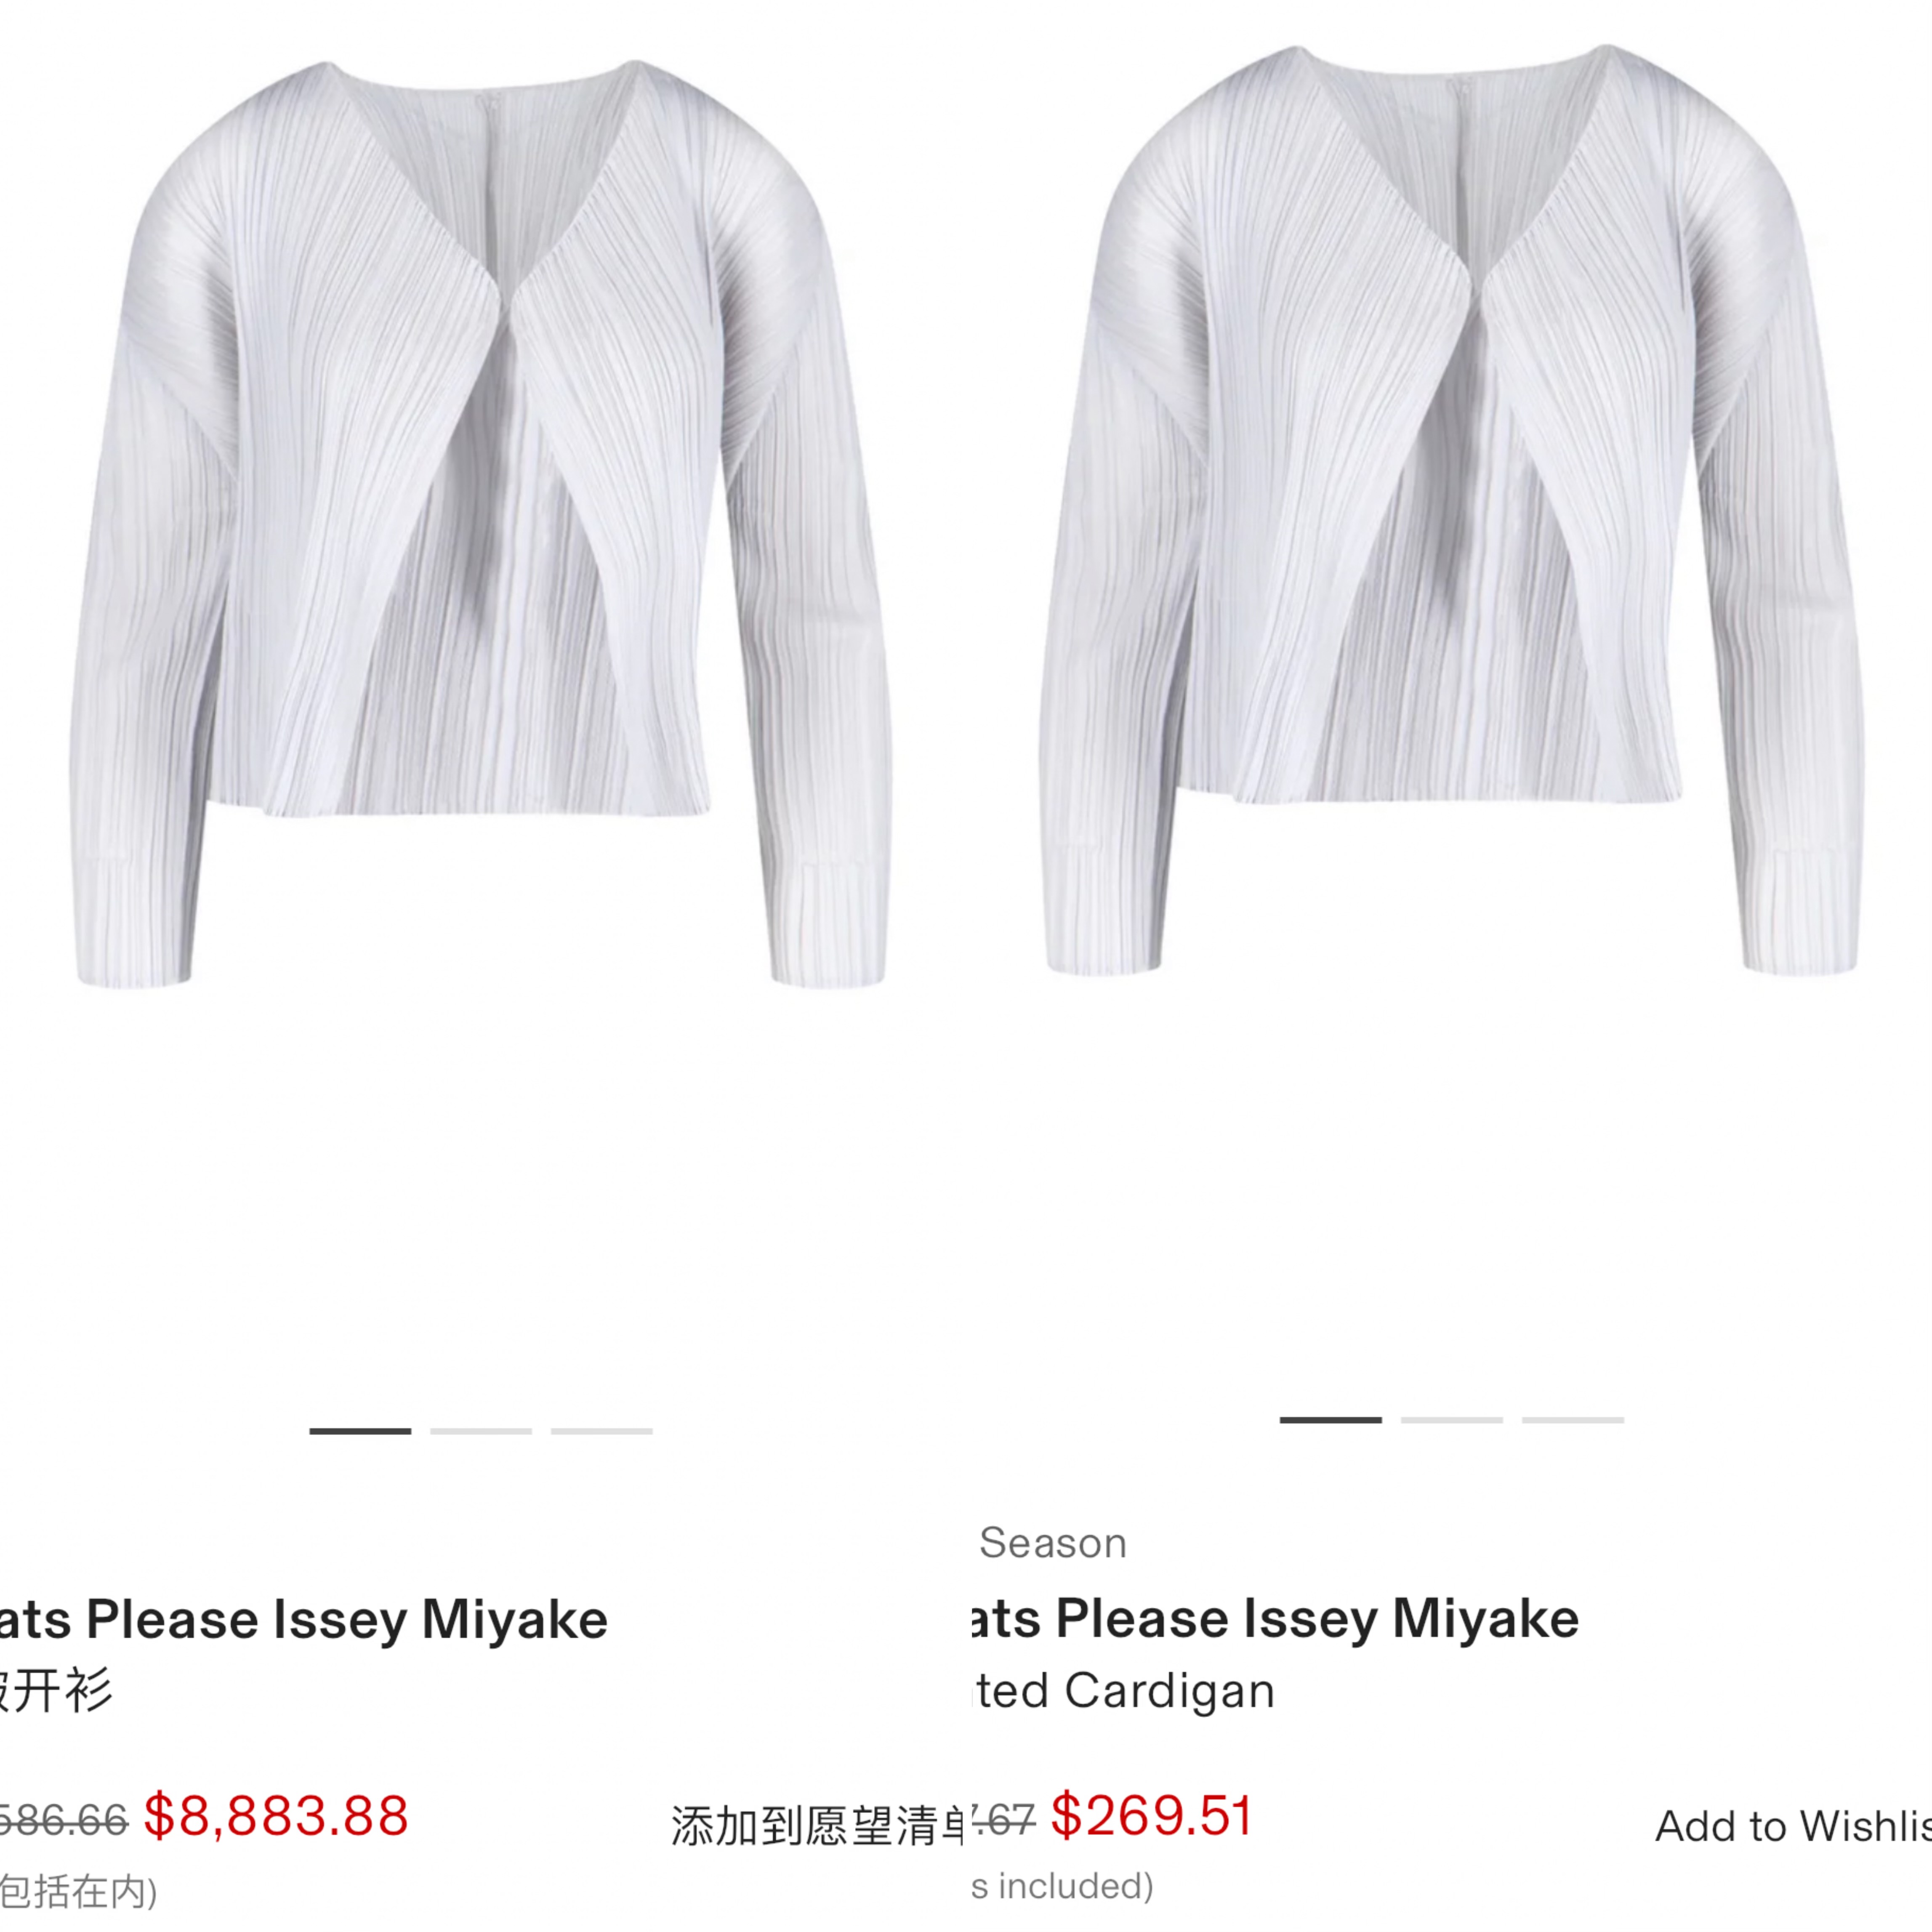1932x1932 pixels.
Task: Open left Pleats Please Issey Miyake brand link
Action: (x=303, y=1620)
